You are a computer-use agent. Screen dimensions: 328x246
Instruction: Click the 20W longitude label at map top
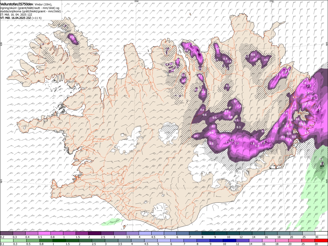coord(136,1)
